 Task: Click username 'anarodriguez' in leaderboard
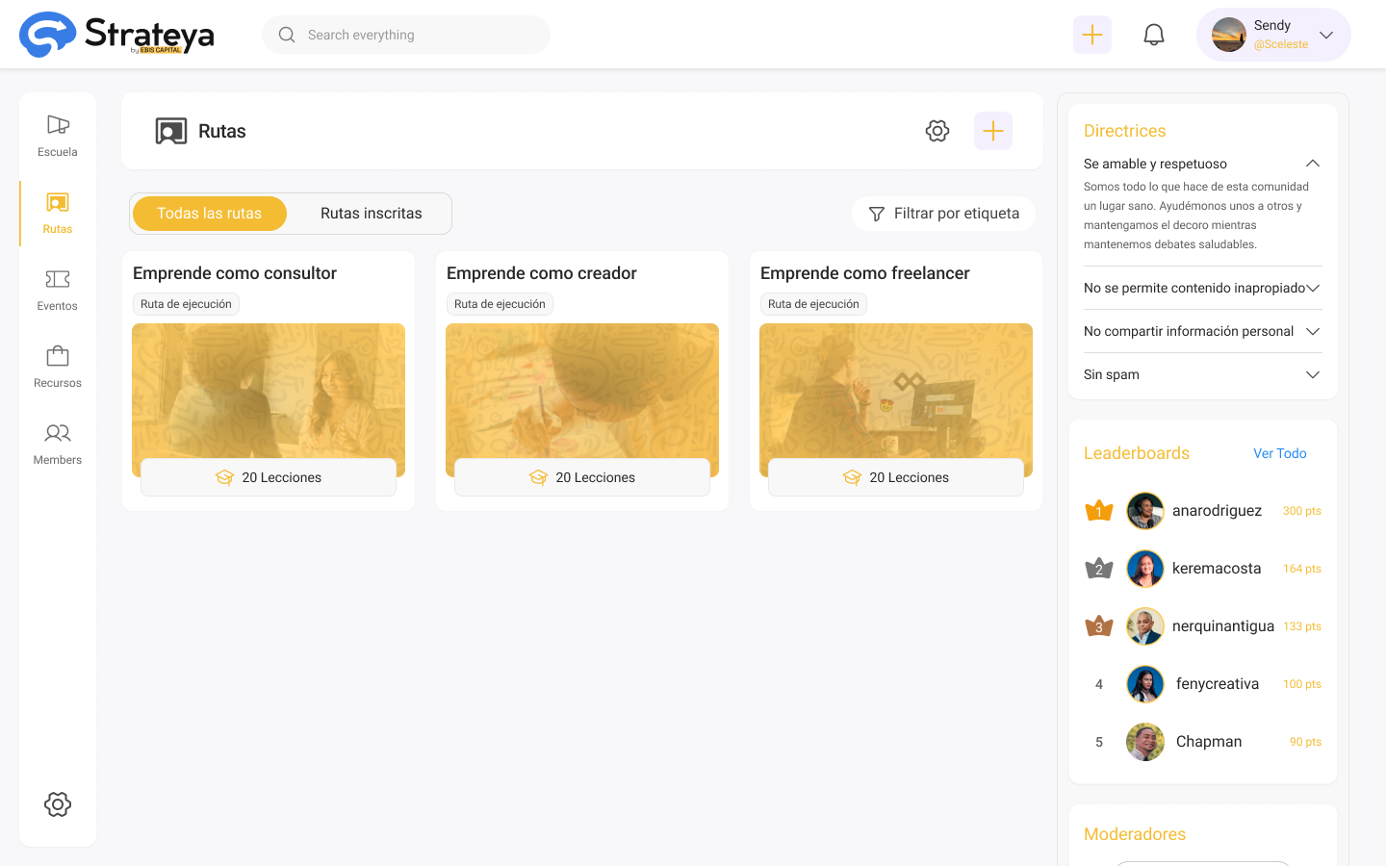coord(1217,511)
